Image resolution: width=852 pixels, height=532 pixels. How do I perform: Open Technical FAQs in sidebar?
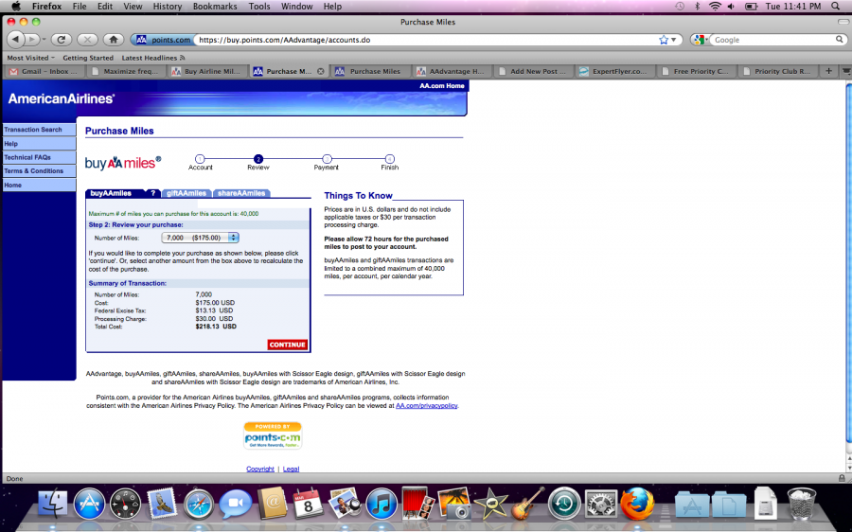[x=39, y=157]
